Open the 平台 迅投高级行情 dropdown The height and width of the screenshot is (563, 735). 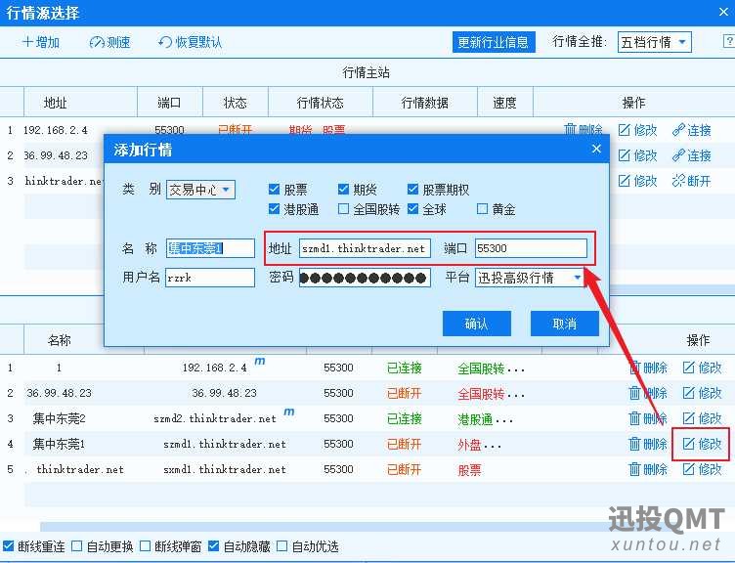tap(529, 278)
